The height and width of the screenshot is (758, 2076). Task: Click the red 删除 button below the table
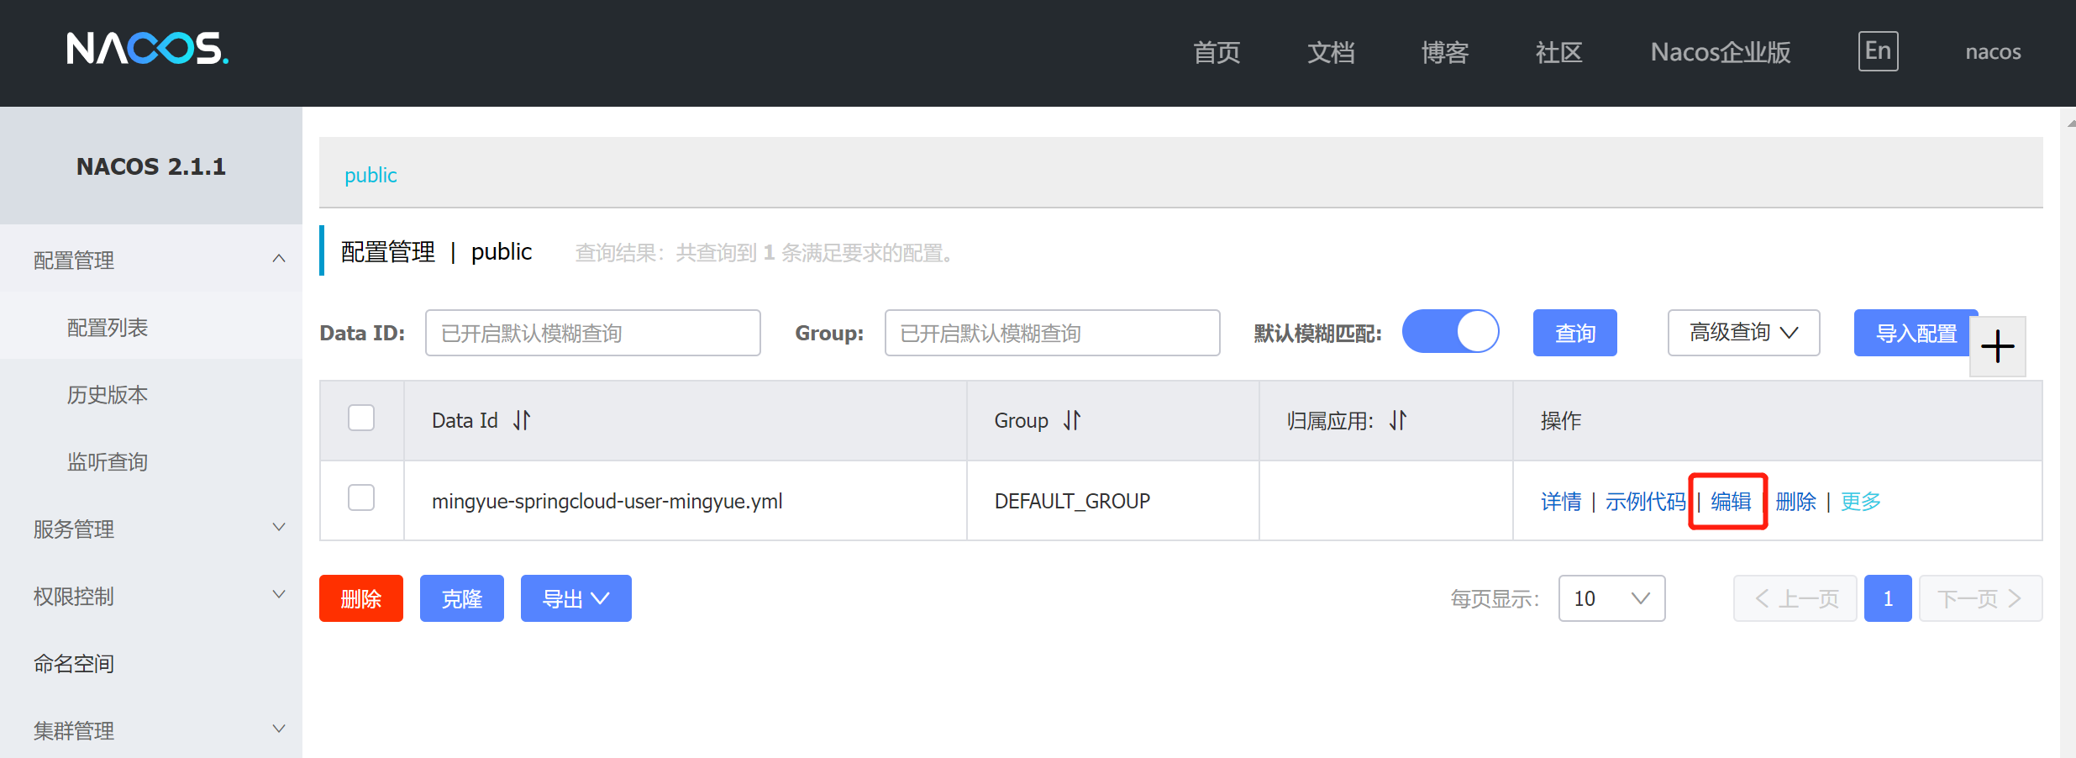(x=361, y=598)
